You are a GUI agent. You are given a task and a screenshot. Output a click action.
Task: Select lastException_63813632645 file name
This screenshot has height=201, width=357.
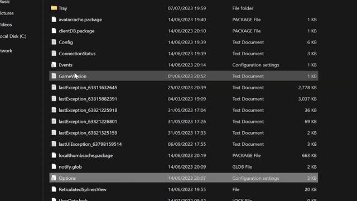(88, 88)
